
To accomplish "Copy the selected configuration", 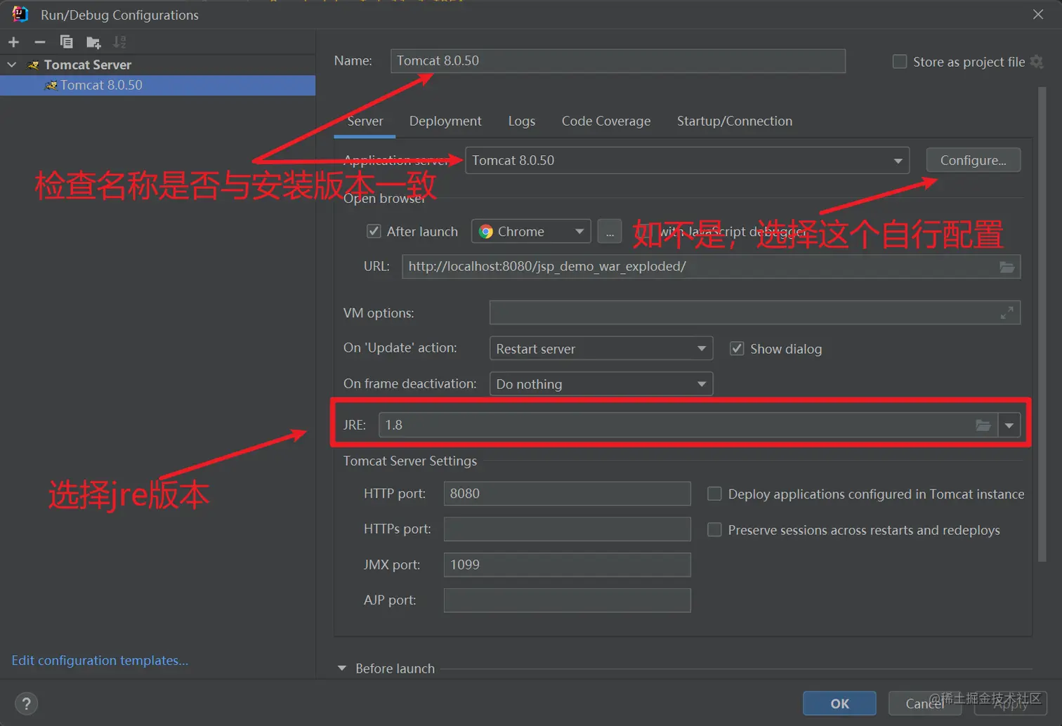I will click(67, 42).
